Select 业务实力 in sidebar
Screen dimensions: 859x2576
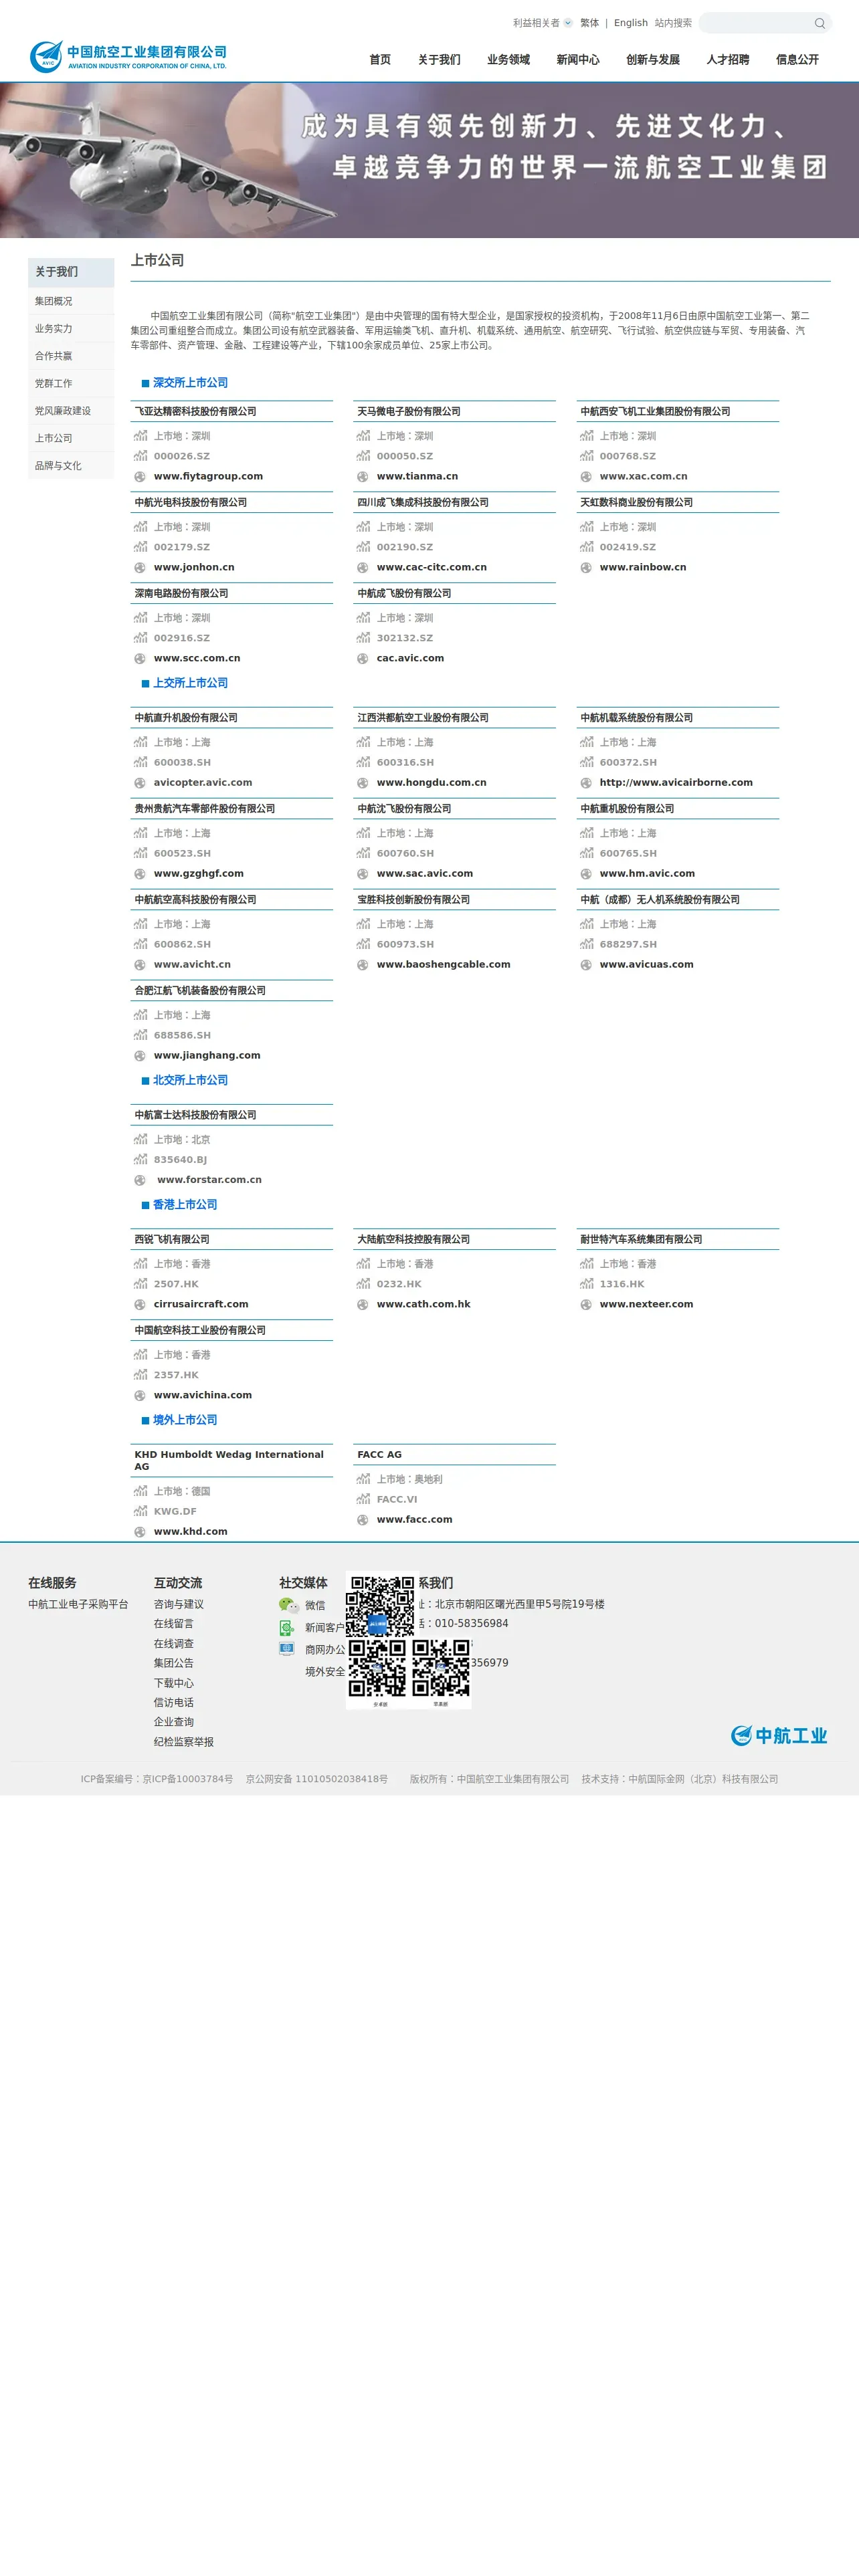[x=71, y=329]
